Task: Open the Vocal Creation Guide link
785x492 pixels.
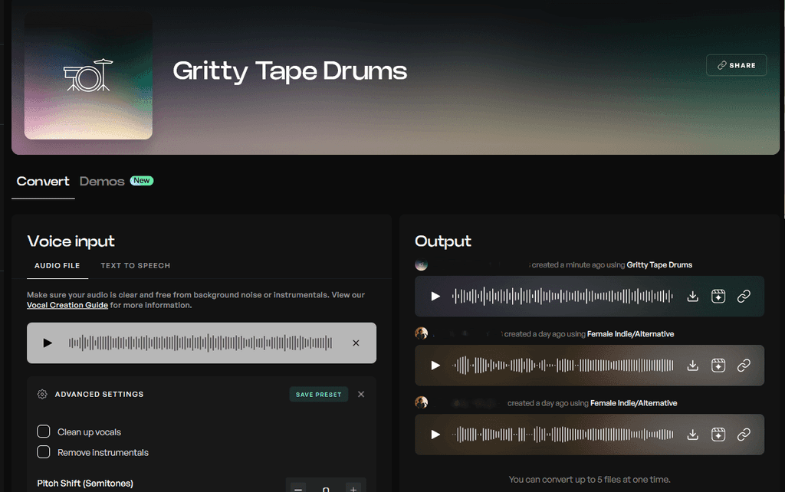Action: click(x=67, y=304)
